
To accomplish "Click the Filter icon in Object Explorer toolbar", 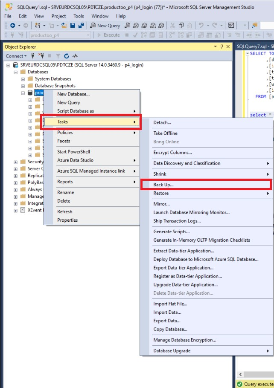I will pos(58,56).
